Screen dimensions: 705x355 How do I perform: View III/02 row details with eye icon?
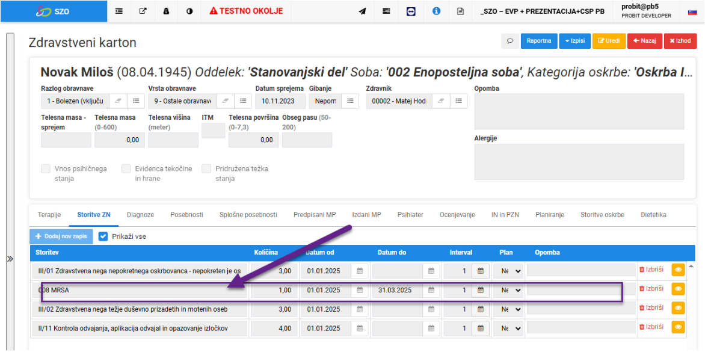pos(679,308)
